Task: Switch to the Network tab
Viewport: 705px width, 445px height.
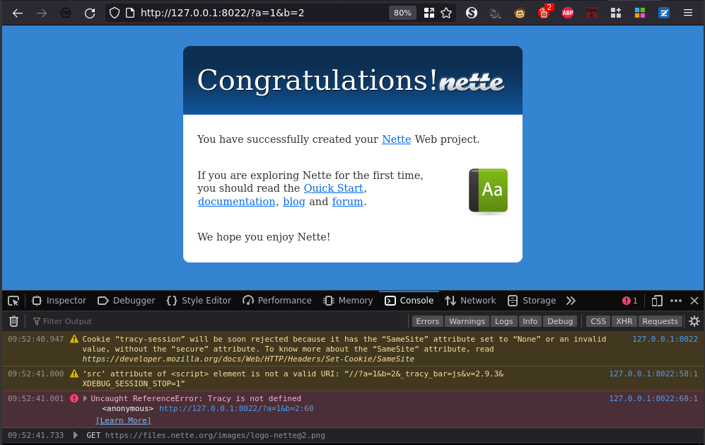Action: coord(470,301)
